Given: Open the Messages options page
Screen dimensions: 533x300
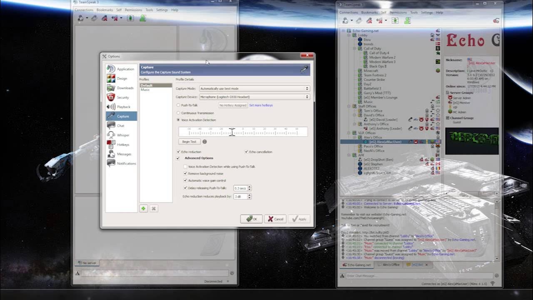Looking at the screenshot, I should (121, 154).
